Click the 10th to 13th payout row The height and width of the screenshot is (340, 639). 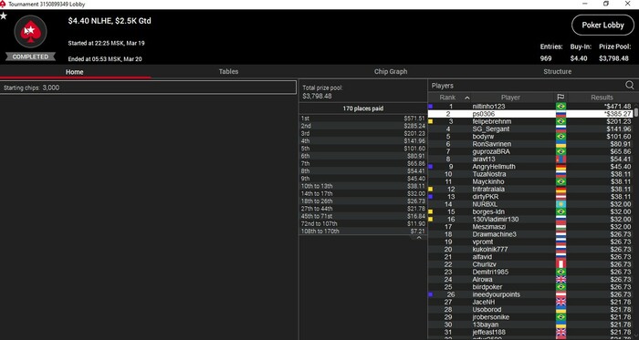coord(362,186)
